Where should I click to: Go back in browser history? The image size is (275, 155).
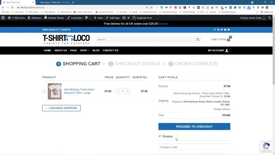3,8
